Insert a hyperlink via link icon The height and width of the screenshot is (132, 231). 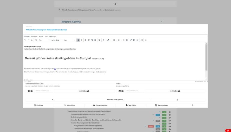tap(131, 40)
